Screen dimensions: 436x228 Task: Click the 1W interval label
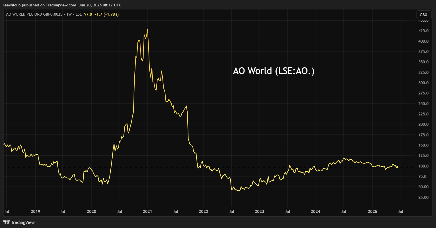click(69, 14)
